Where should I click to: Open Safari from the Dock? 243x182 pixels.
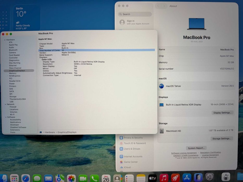tap(26, 178)
